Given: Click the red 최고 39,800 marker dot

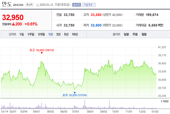Looking at the screenshot, I should [42, 53].
